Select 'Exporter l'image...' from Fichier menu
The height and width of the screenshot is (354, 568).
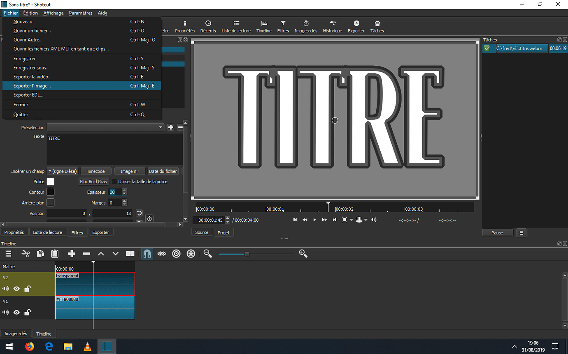click(32, 86)
